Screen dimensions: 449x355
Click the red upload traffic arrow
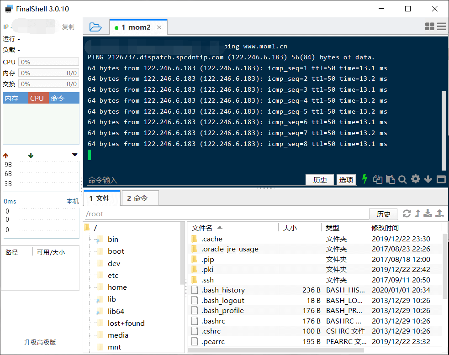point(6,156)
